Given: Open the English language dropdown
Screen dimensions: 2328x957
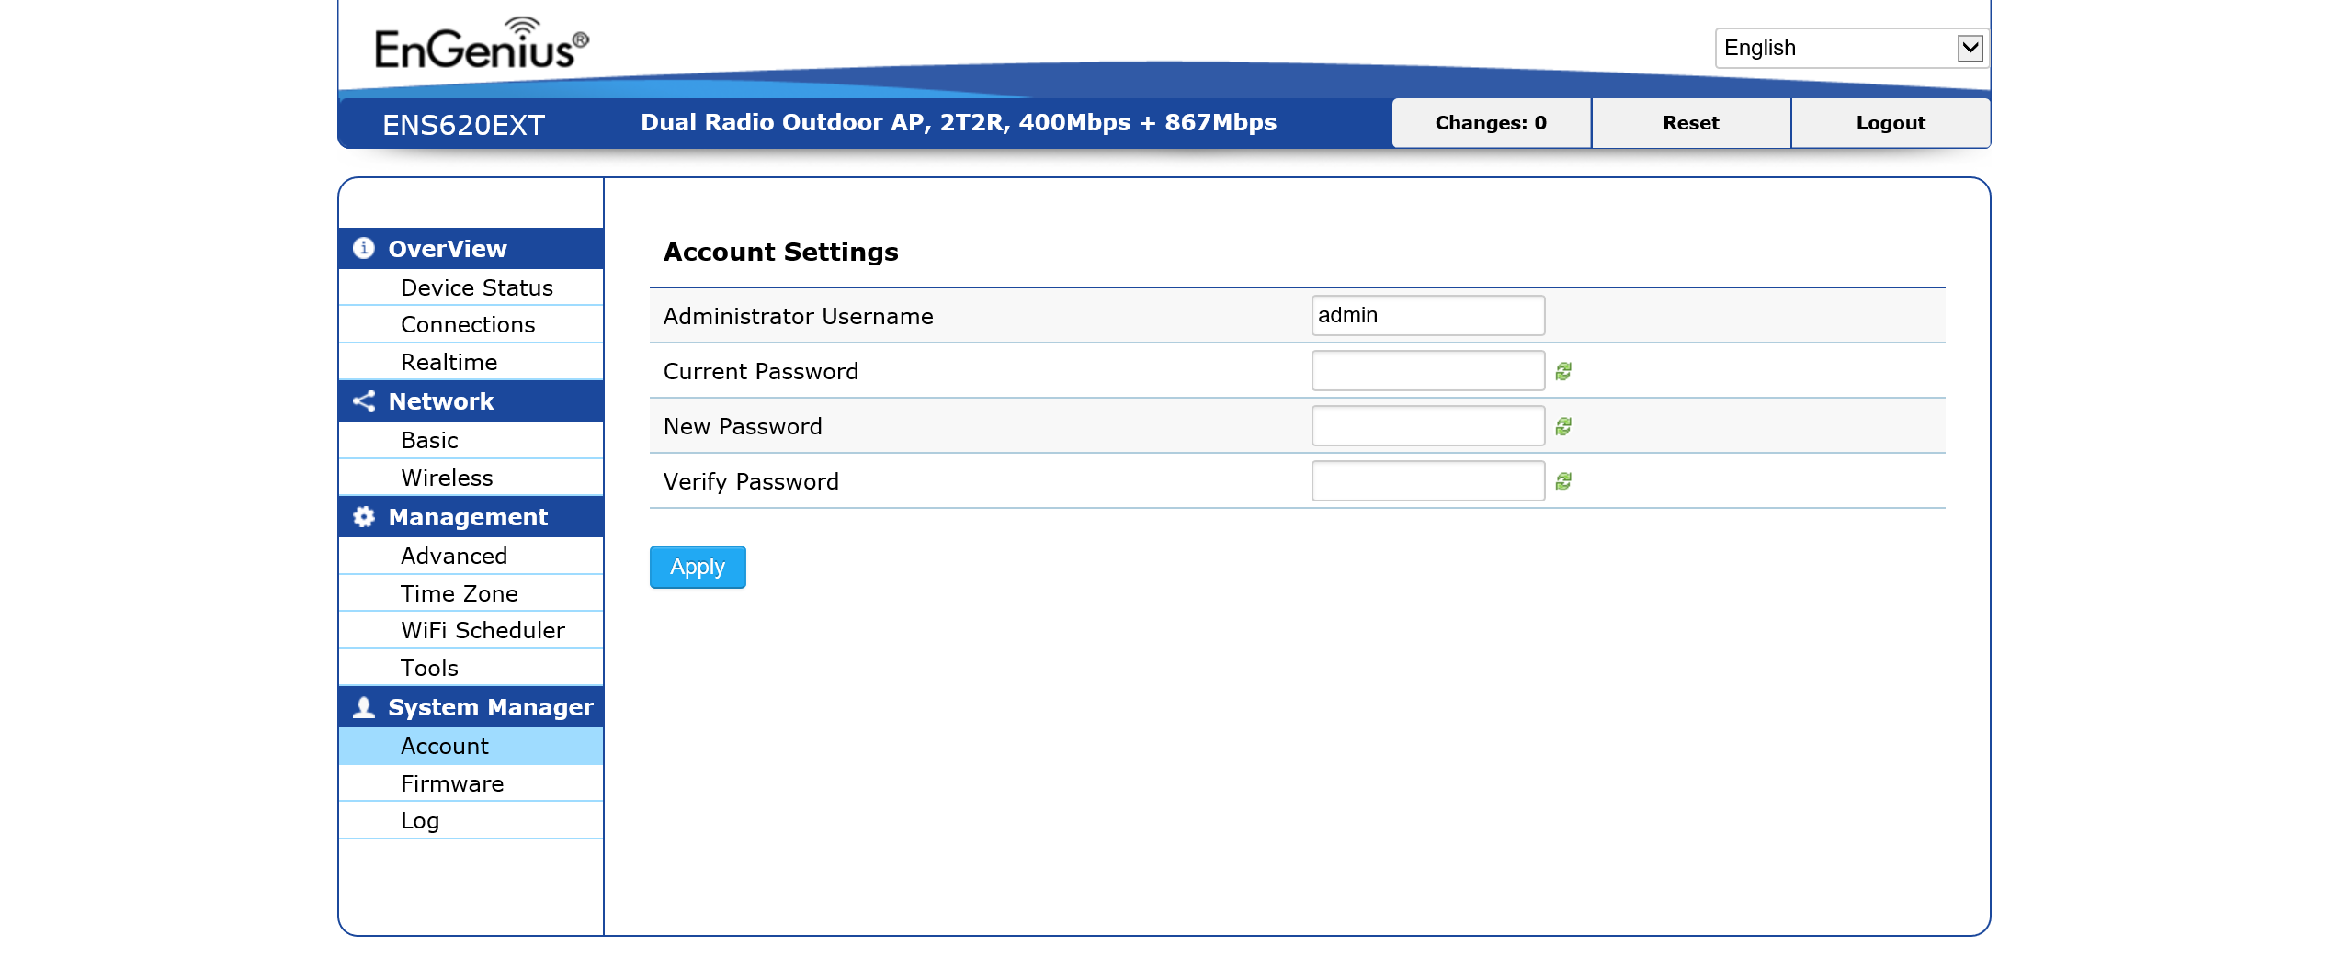Looking at the screenshot, I should point(1851,48).
